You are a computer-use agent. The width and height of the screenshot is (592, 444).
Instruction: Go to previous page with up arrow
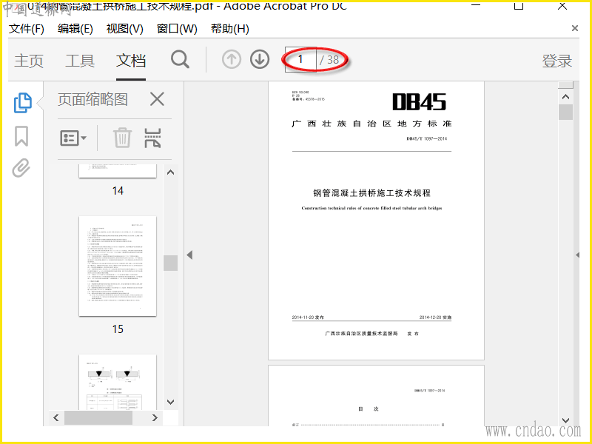coord(232,60)
